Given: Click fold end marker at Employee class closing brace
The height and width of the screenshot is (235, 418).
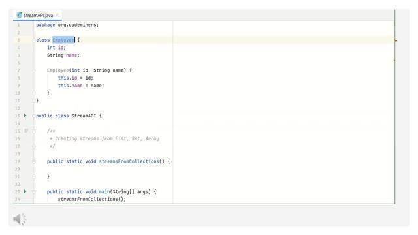Looking at the screenshot, I should (x=34, y=101).
